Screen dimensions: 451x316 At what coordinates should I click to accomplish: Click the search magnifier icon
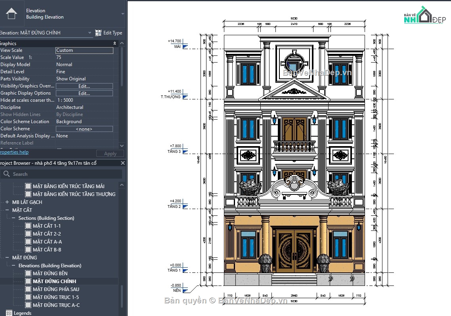(x=7, y=174)
